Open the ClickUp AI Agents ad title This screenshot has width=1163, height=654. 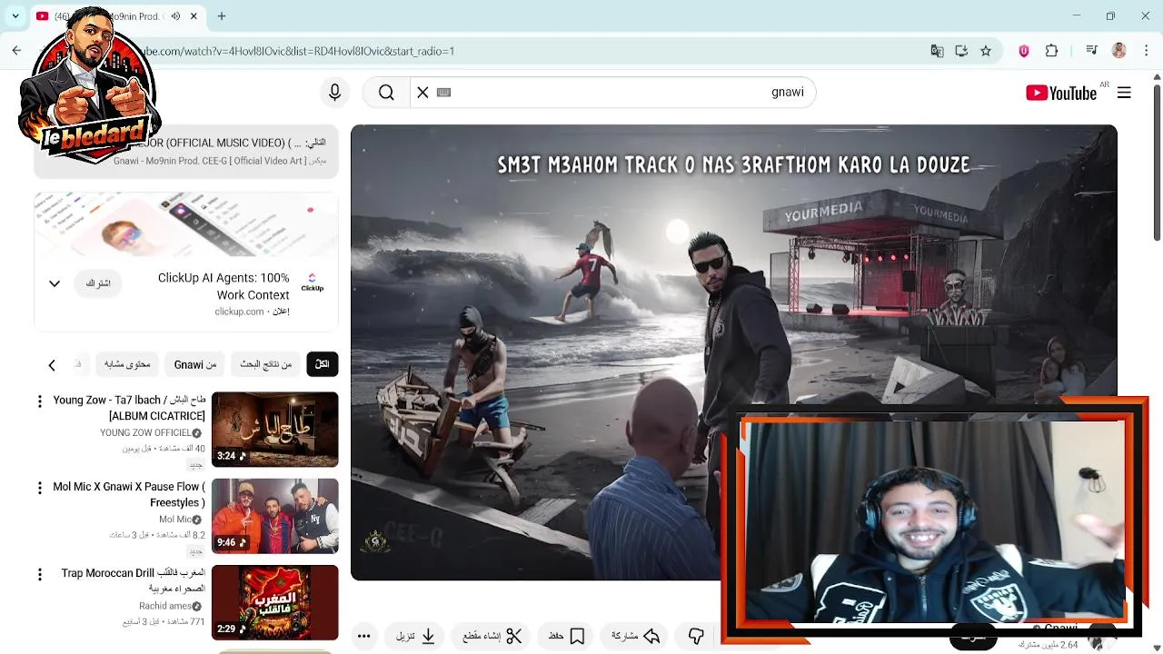224,286
